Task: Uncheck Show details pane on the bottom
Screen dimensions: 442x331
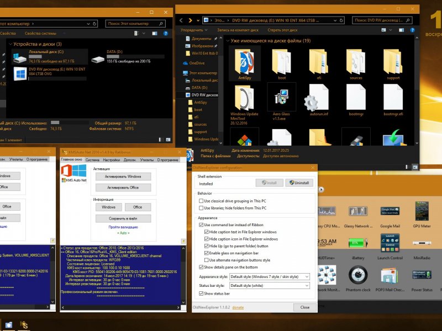Action: click(x=201, y=267)
